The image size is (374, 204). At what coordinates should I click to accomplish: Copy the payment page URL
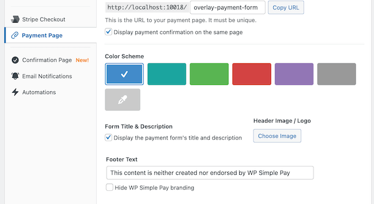click(286, 8)
